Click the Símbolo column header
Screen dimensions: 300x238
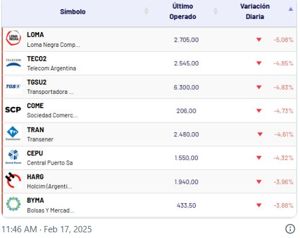73,11
